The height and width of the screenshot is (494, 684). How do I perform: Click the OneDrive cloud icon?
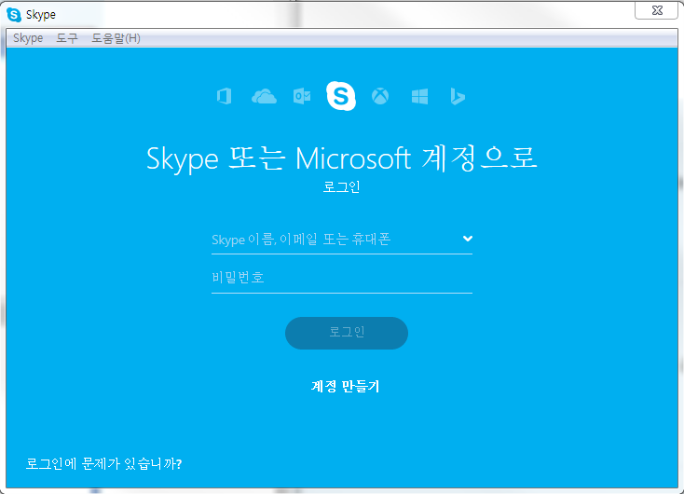click(x=264, y=96)
